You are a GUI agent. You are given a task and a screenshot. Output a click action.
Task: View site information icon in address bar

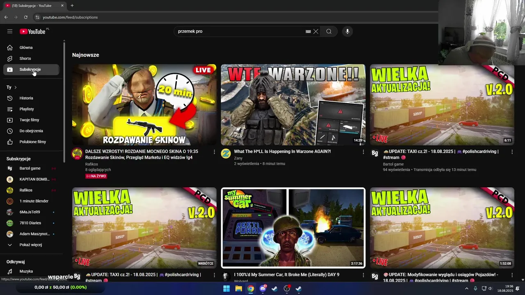coord(37,17)
